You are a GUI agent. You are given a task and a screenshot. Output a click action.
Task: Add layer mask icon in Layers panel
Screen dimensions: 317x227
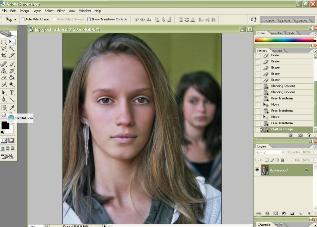point(275,213)
